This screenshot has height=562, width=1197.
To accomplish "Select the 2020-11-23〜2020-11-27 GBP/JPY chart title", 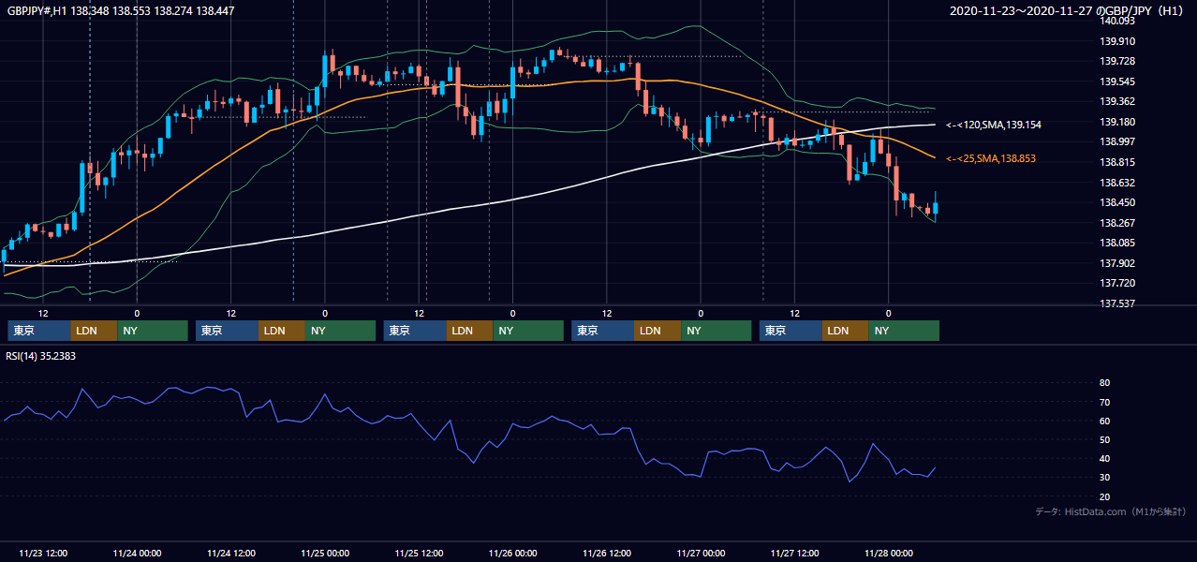I will tap(1067, 11).
